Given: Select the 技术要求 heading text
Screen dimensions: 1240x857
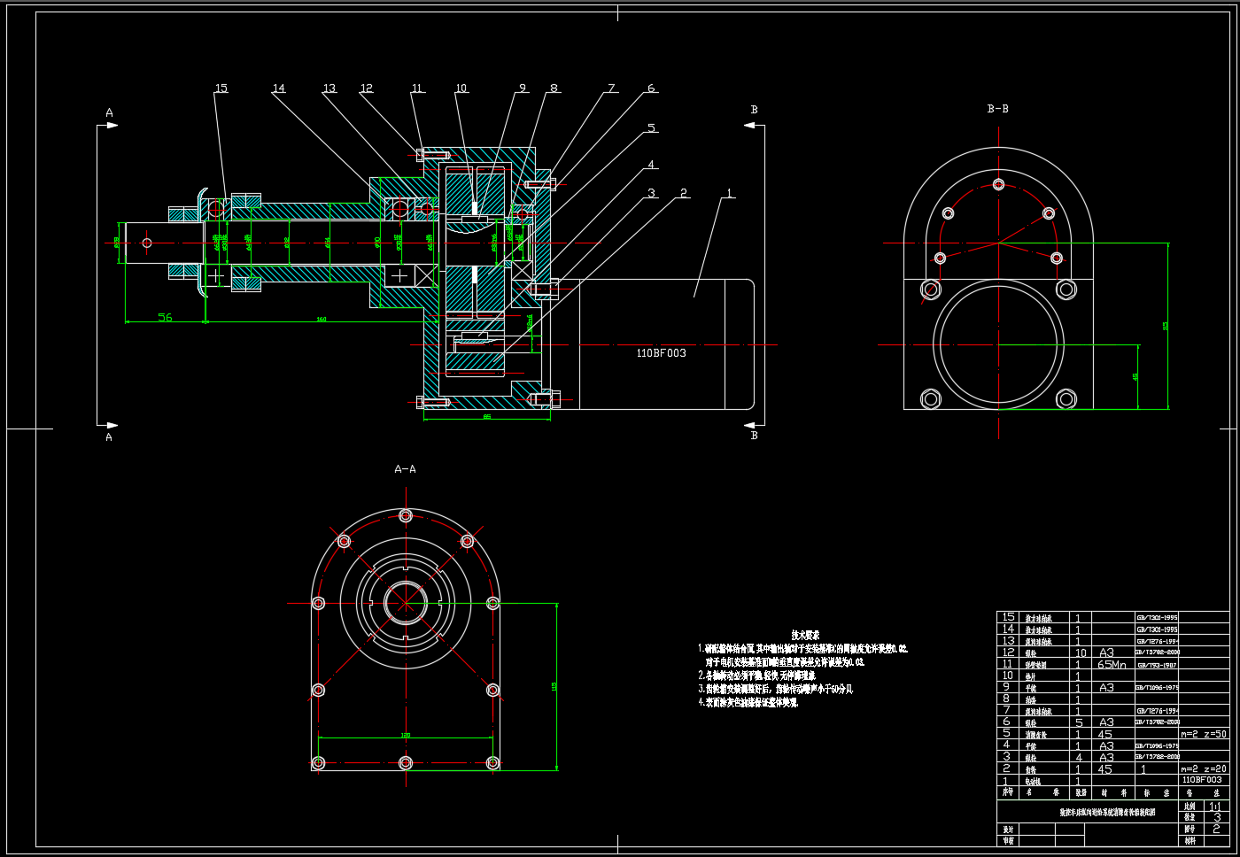Looking at the screenshot, I should pyautogui.click(x=805, y=635).
